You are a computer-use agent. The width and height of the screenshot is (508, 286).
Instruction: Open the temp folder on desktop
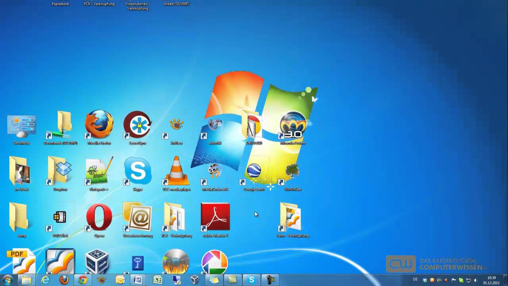pyautogui.click(x=22, y=220)
